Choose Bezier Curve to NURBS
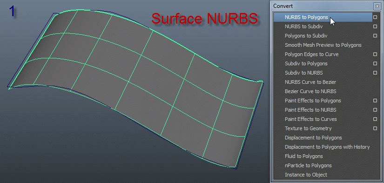 click(323, 91)
